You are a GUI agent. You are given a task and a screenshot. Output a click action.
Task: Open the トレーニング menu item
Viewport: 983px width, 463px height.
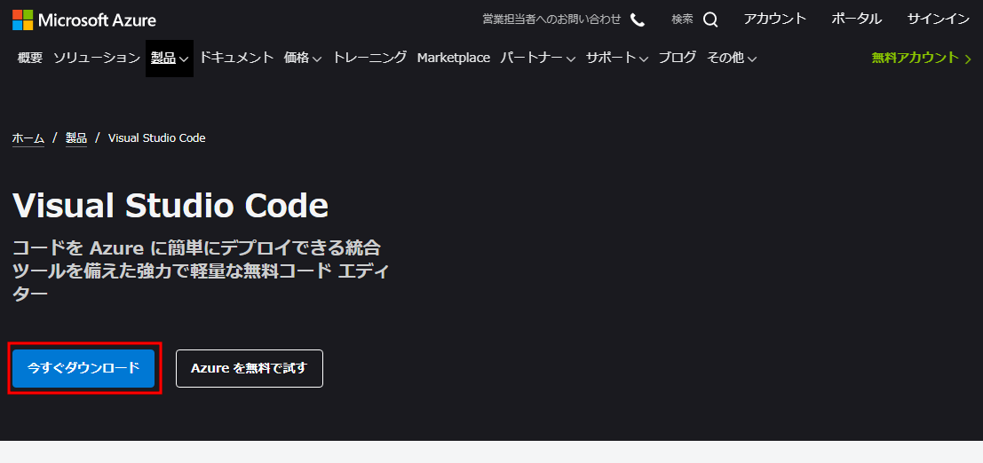tap(370, 58)
